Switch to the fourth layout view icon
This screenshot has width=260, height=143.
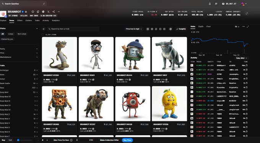point(160,29)
